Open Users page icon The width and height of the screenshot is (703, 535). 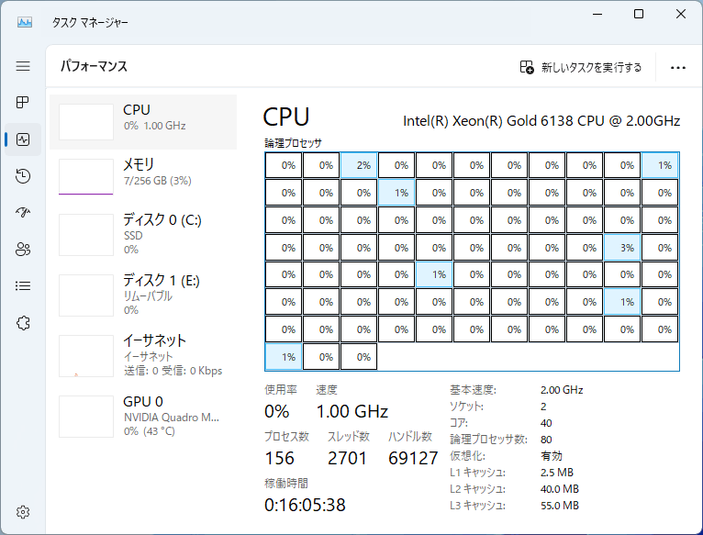23,249
